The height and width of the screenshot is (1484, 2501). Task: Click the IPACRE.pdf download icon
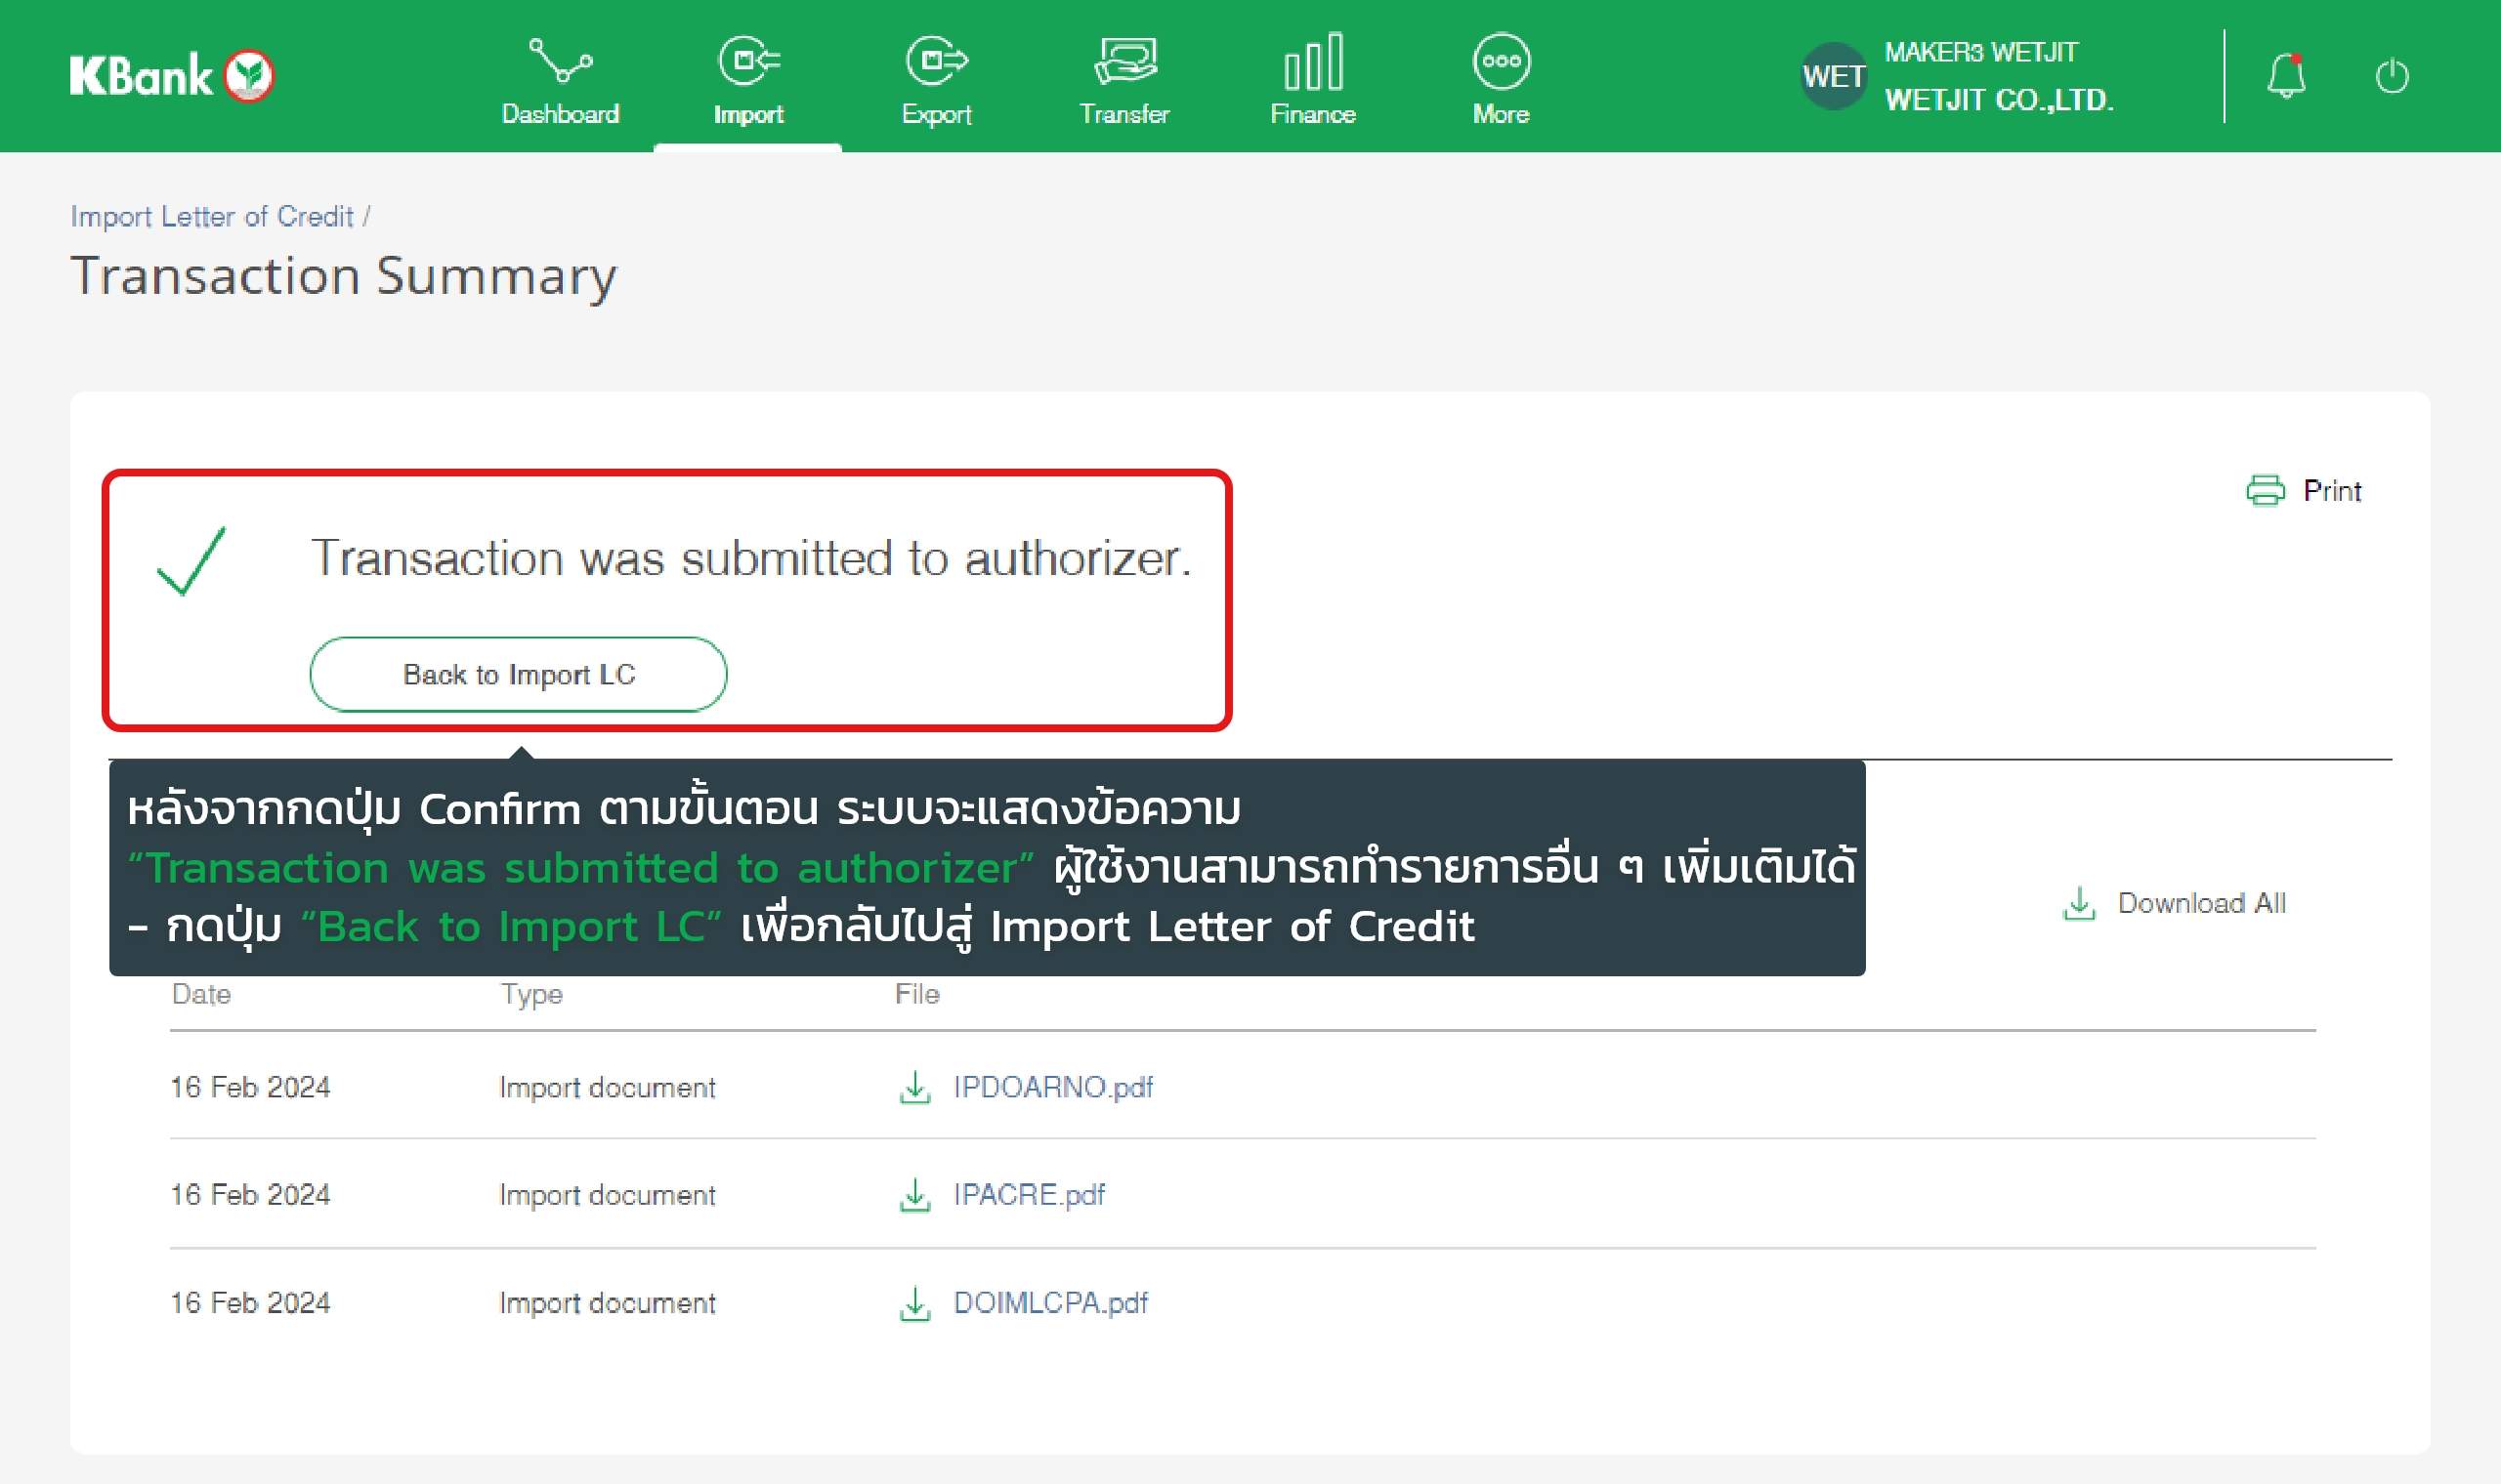[x=914, y=1195]
